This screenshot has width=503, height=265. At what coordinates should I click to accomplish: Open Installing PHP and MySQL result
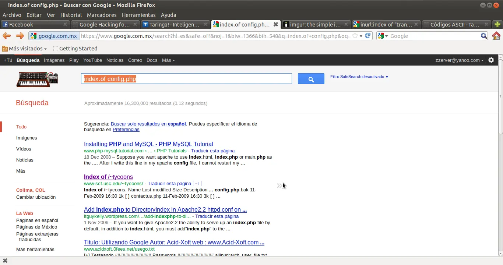click(148, 144)
